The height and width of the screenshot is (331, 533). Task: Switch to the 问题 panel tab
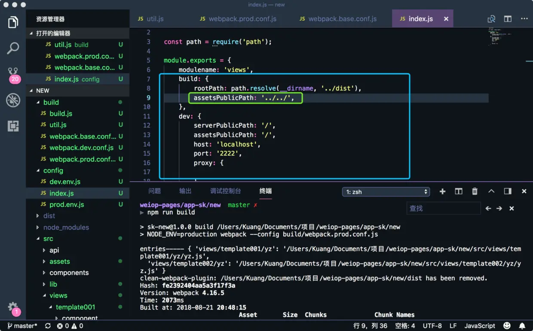point(154,191)
